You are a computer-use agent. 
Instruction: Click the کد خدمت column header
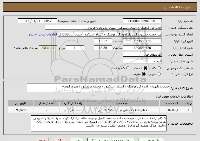pyautogui.click(x=172, y=103)
